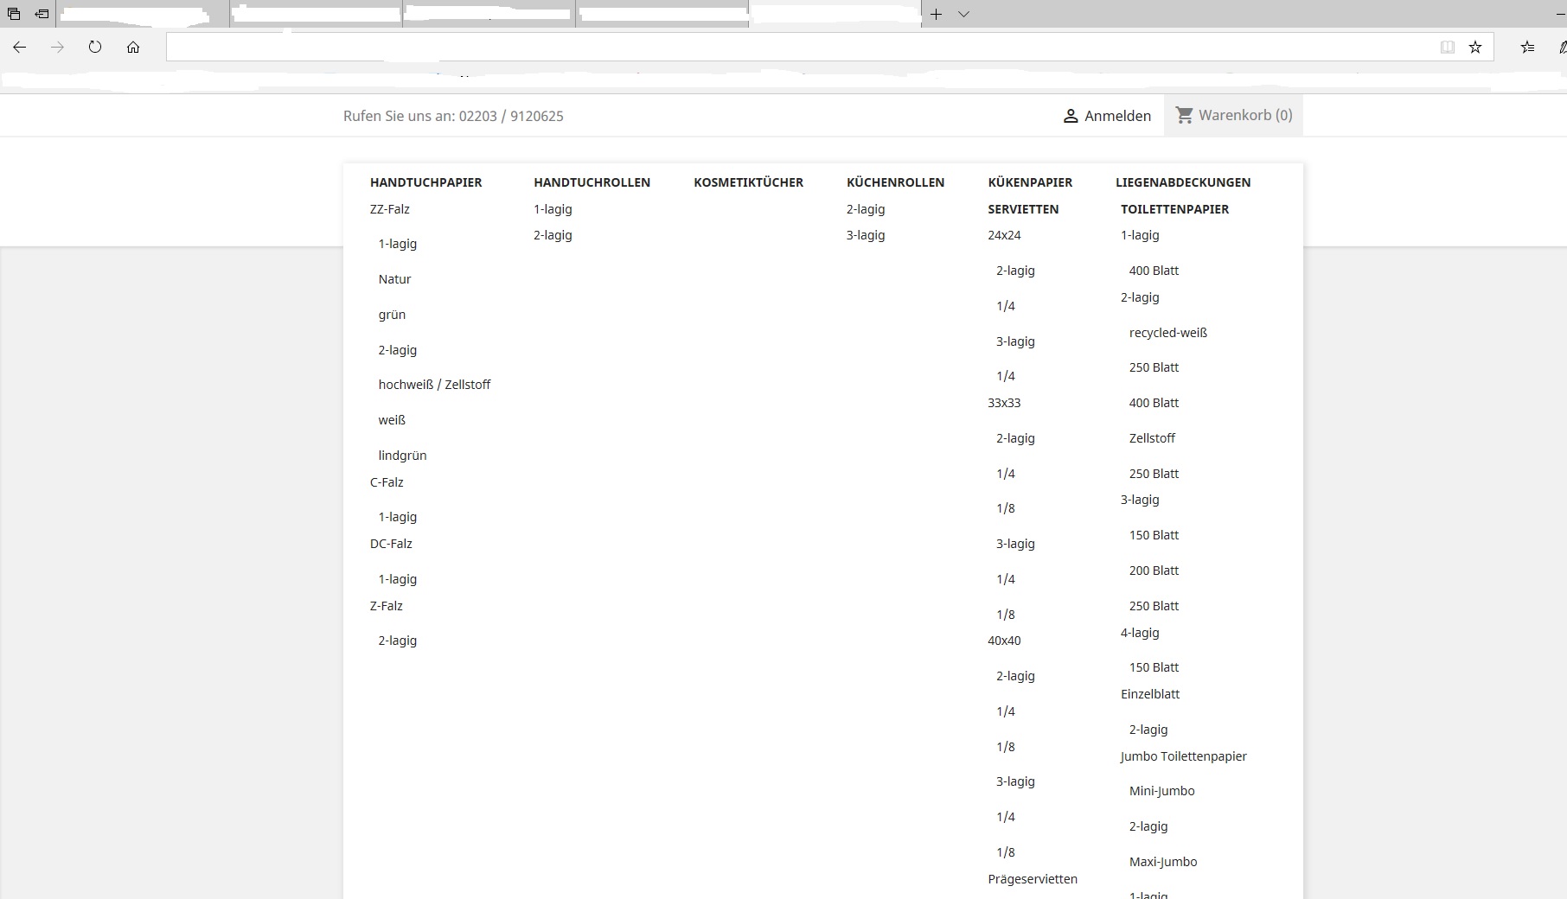The width and height of the screenshot is (1567, 899).
Task: Reload the page with the refresh icon
Action: click(x=95, y=47)
